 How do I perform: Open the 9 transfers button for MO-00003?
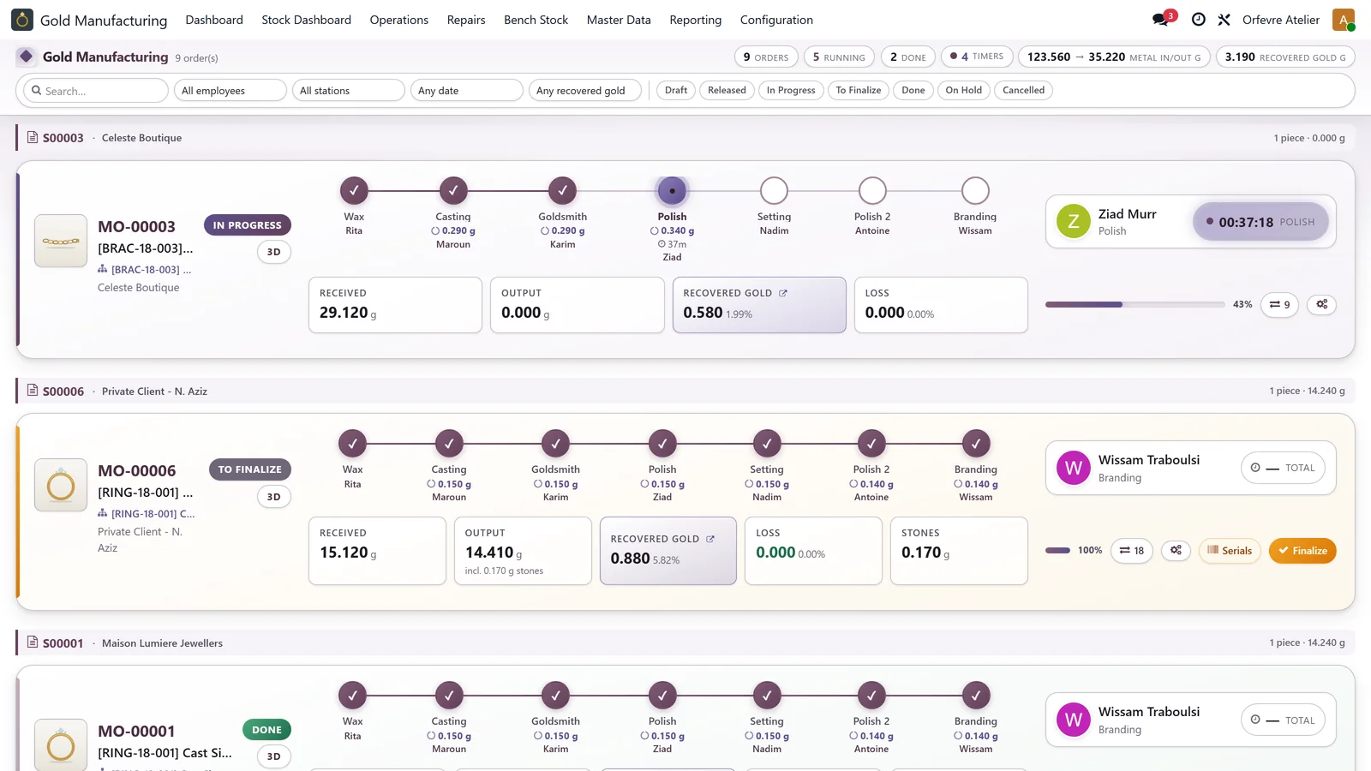(1279, 304)
